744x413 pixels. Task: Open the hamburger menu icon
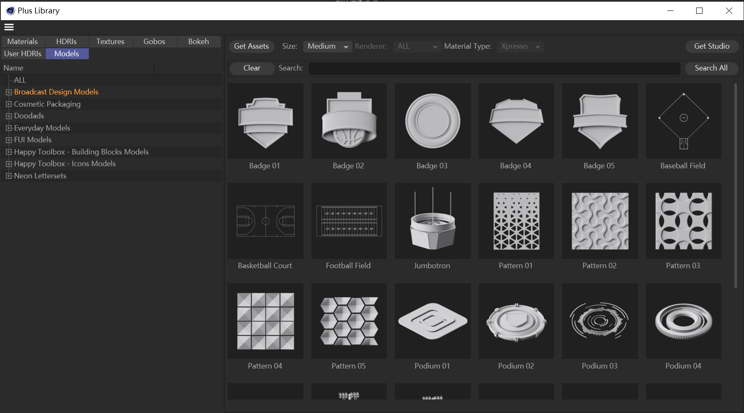point(9,27)
